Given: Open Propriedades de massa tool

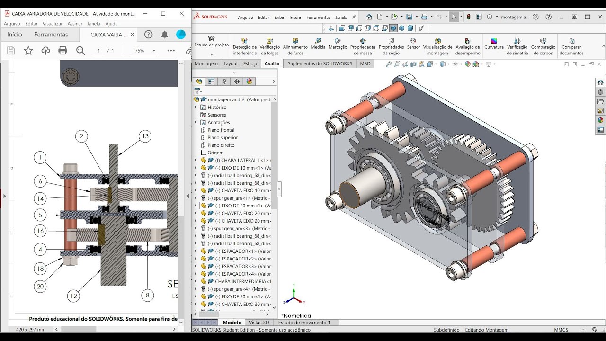Looking at the screenshot, I should coord(363,46).
